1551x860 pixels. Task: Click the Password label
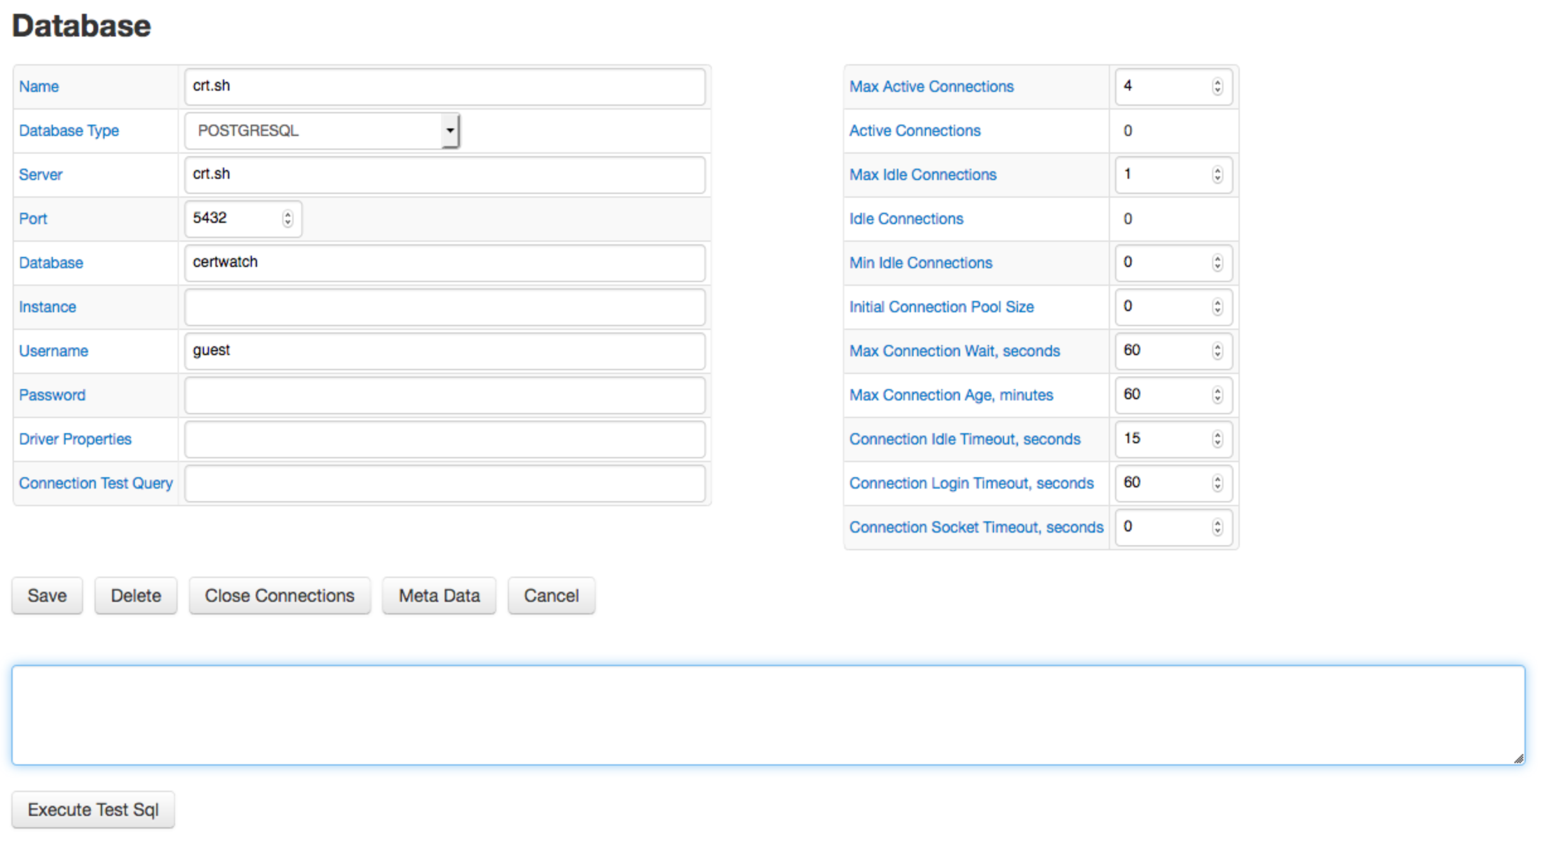tap(52, 395)
